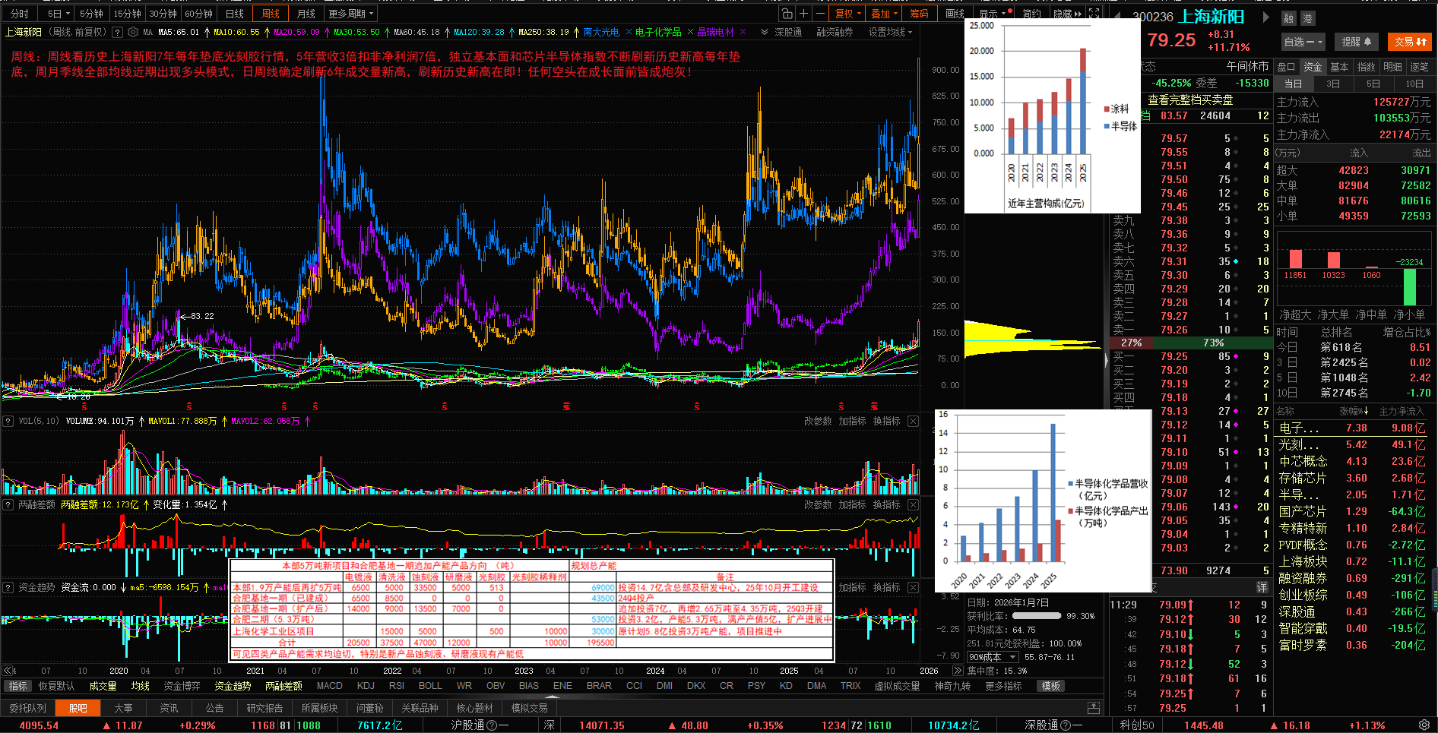Image resolution: width=1438 pixels, height=733 pixels.
Task: Close the 资金趋势 indicator panel
Action: pyautogui.click(x=914, y=587)
